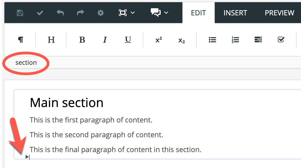The width and height of the screenshot is (301, 168).
Task: Open the comments panel
Action: (x=155, y=13)
